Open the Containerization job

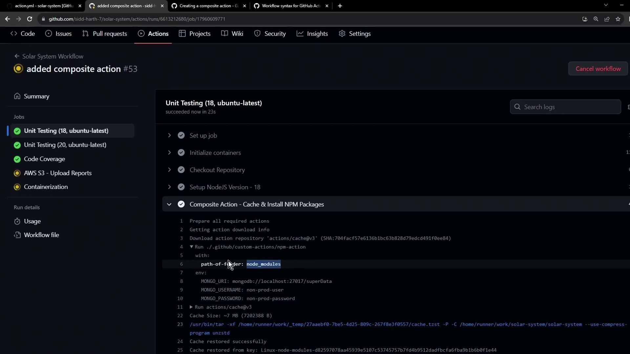[46, 187]
